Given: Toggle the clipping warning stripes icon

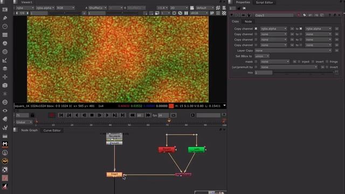Looking at the screenshot, I should pyautogui.click(x=224, y=13).
